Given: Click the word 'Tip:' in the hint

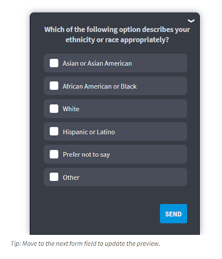Looking at the screenshot, I should pyautogui.click(x=16, y=244).
